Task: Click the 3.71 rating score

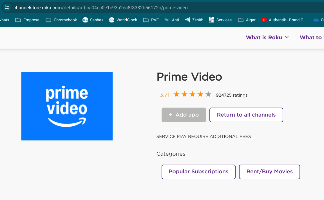Action: click(164, 95)
